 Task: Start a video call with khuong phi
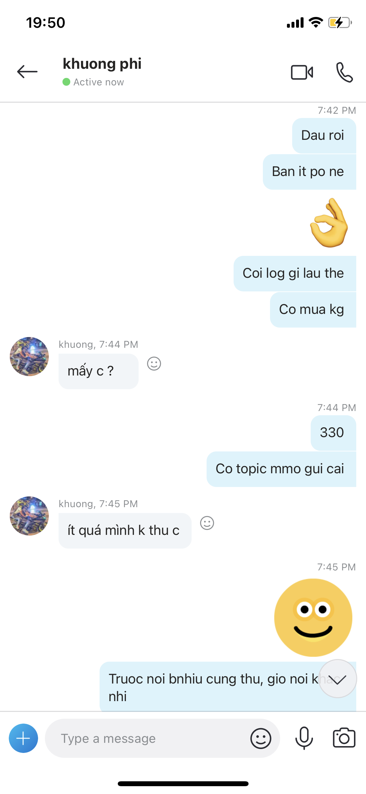click(302, 72)
